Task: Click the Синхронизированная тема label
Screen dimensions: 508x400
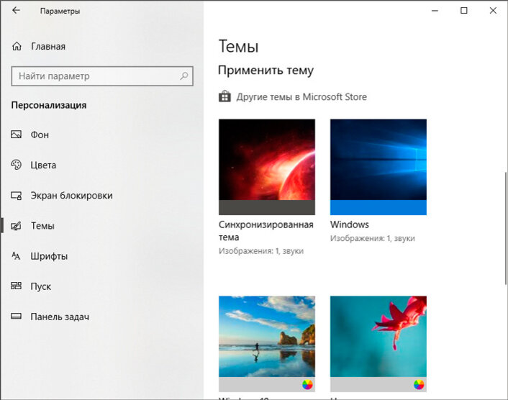Action: click(266, 231)
